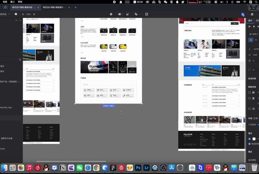Open the comment tool in the toolbar
259x174 pixels.
point(16,14)
